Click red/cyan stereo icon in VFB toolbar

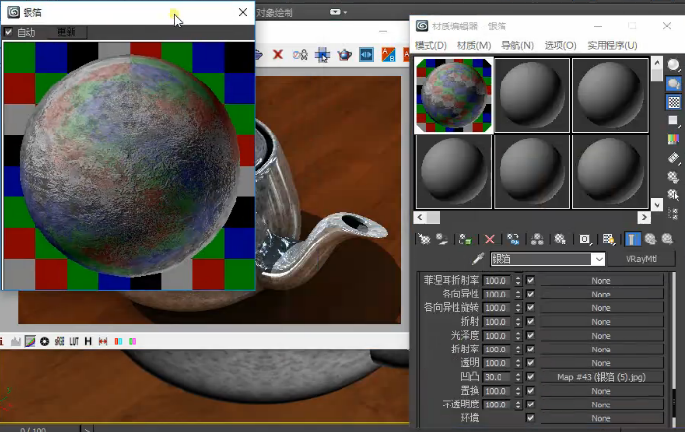[118, 341]
